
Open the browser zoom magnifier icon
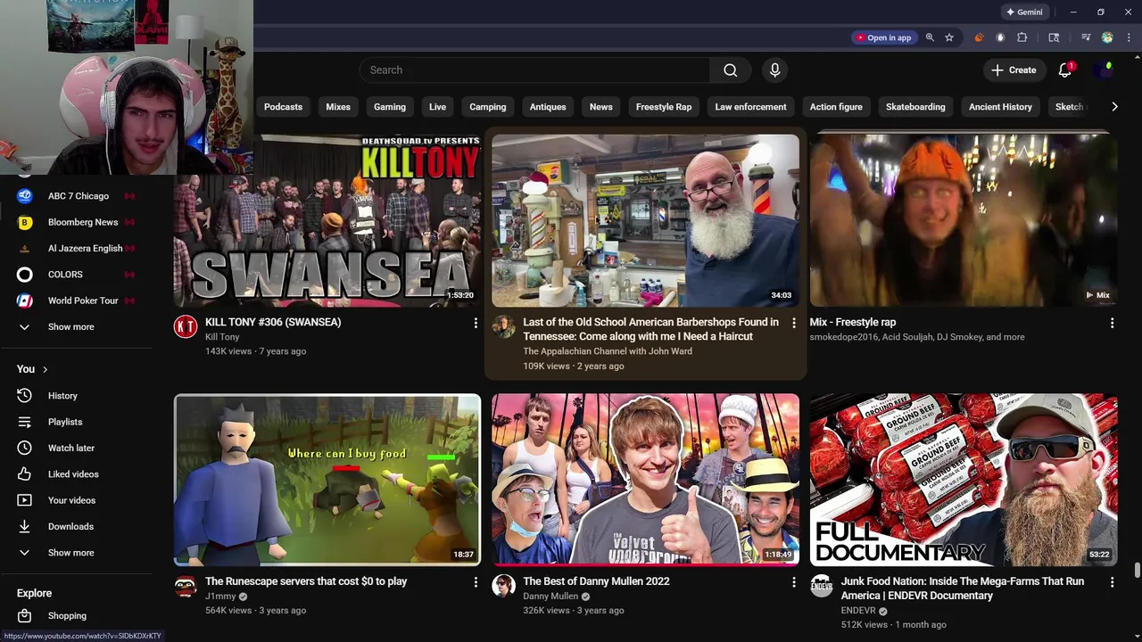pyautogui.click(x=930, y=37)
